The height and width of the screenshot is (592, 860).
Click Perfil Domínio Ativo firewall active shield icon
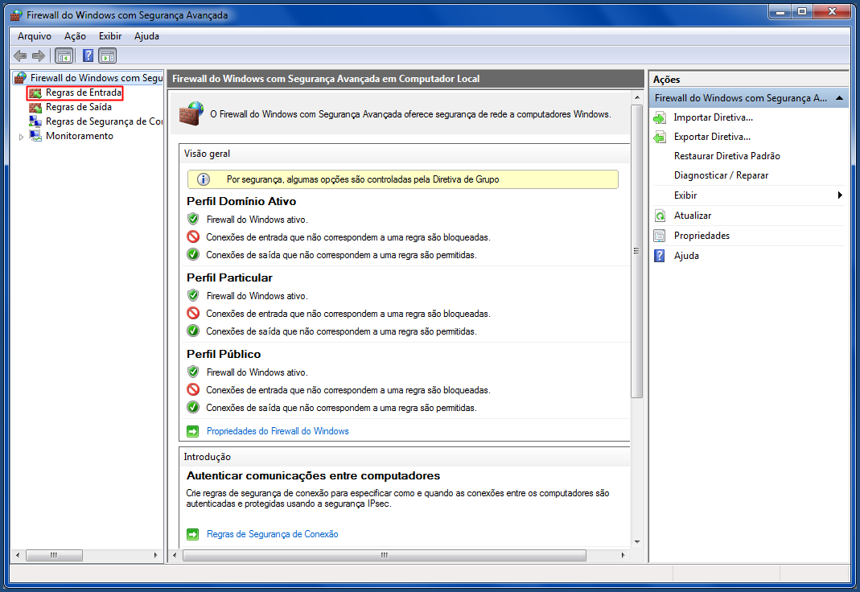[193, 220]
